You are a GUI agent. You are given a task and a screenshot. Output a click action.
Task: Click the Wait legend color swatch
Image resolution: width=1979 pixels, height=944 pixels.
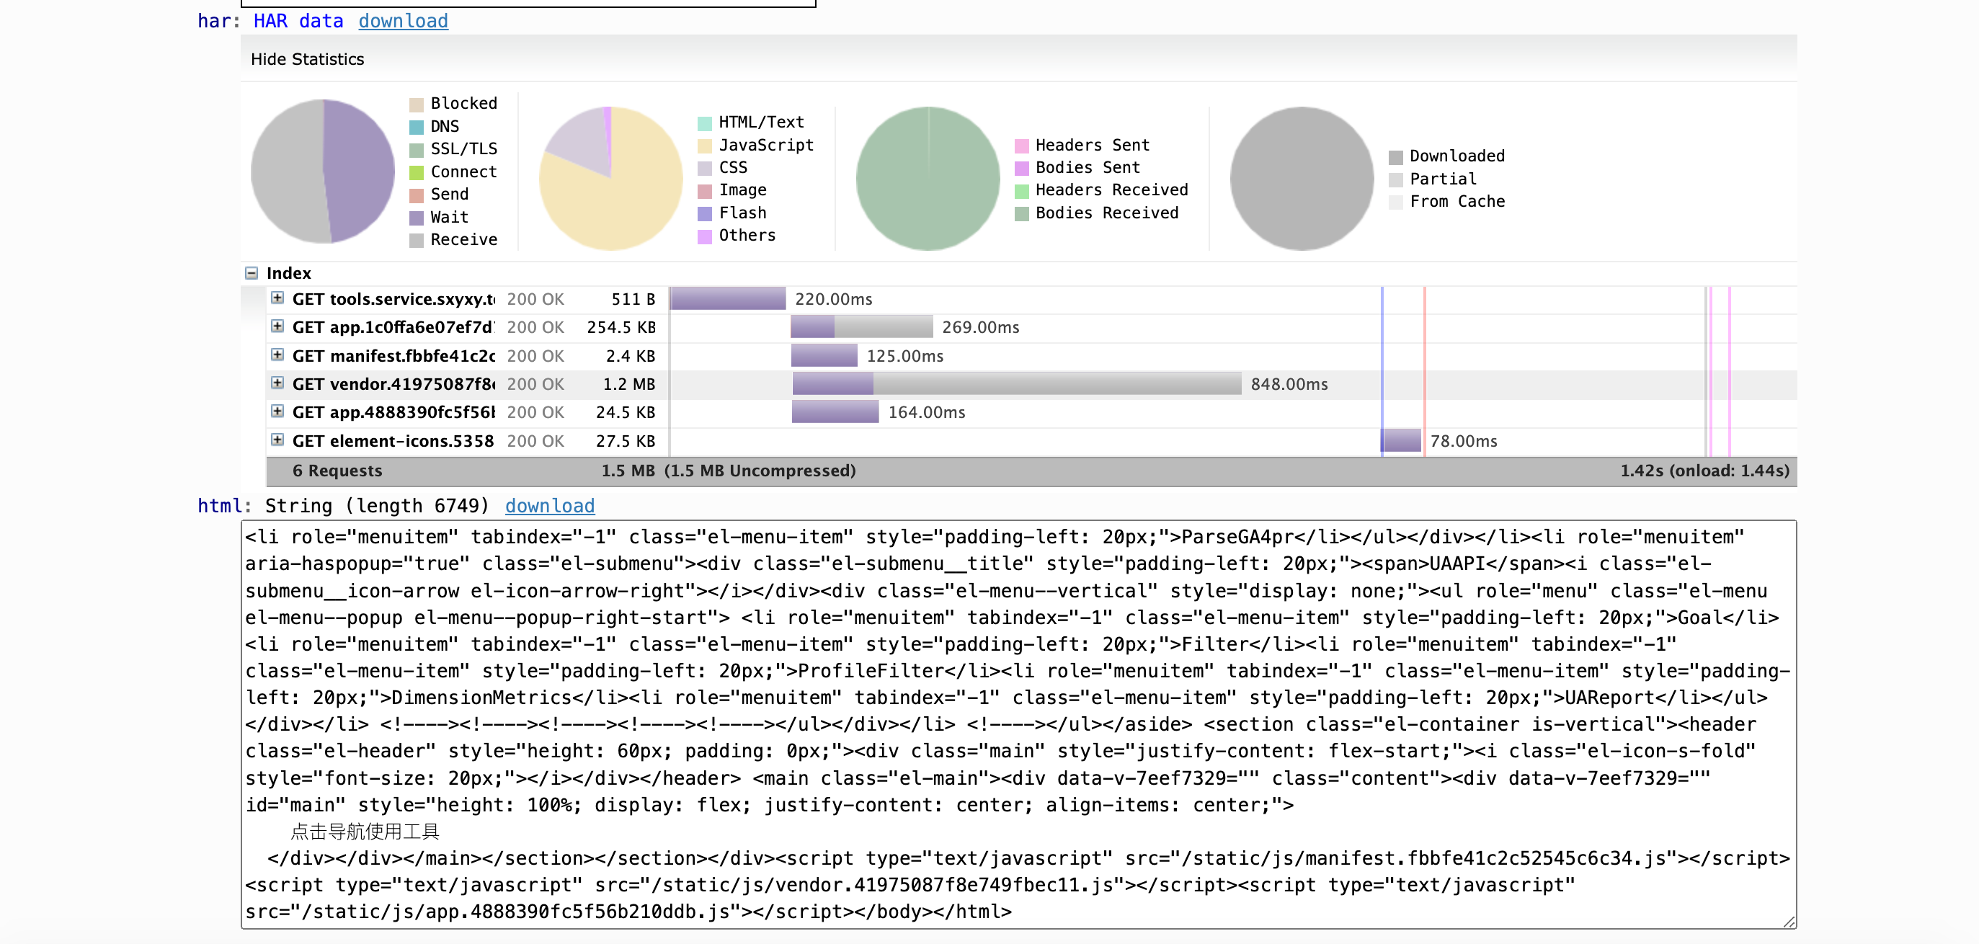(x=417, y=218)
